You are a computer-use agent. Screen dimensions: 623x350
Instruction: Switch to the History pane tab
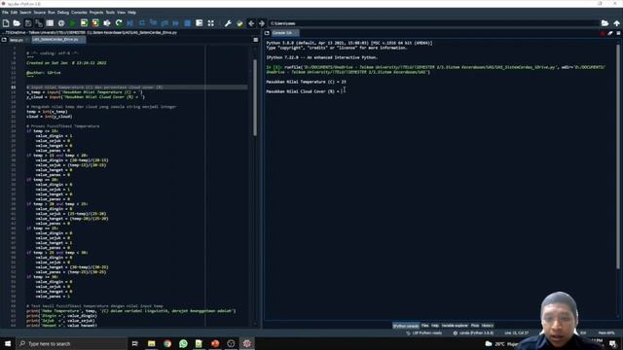point(488,326)
